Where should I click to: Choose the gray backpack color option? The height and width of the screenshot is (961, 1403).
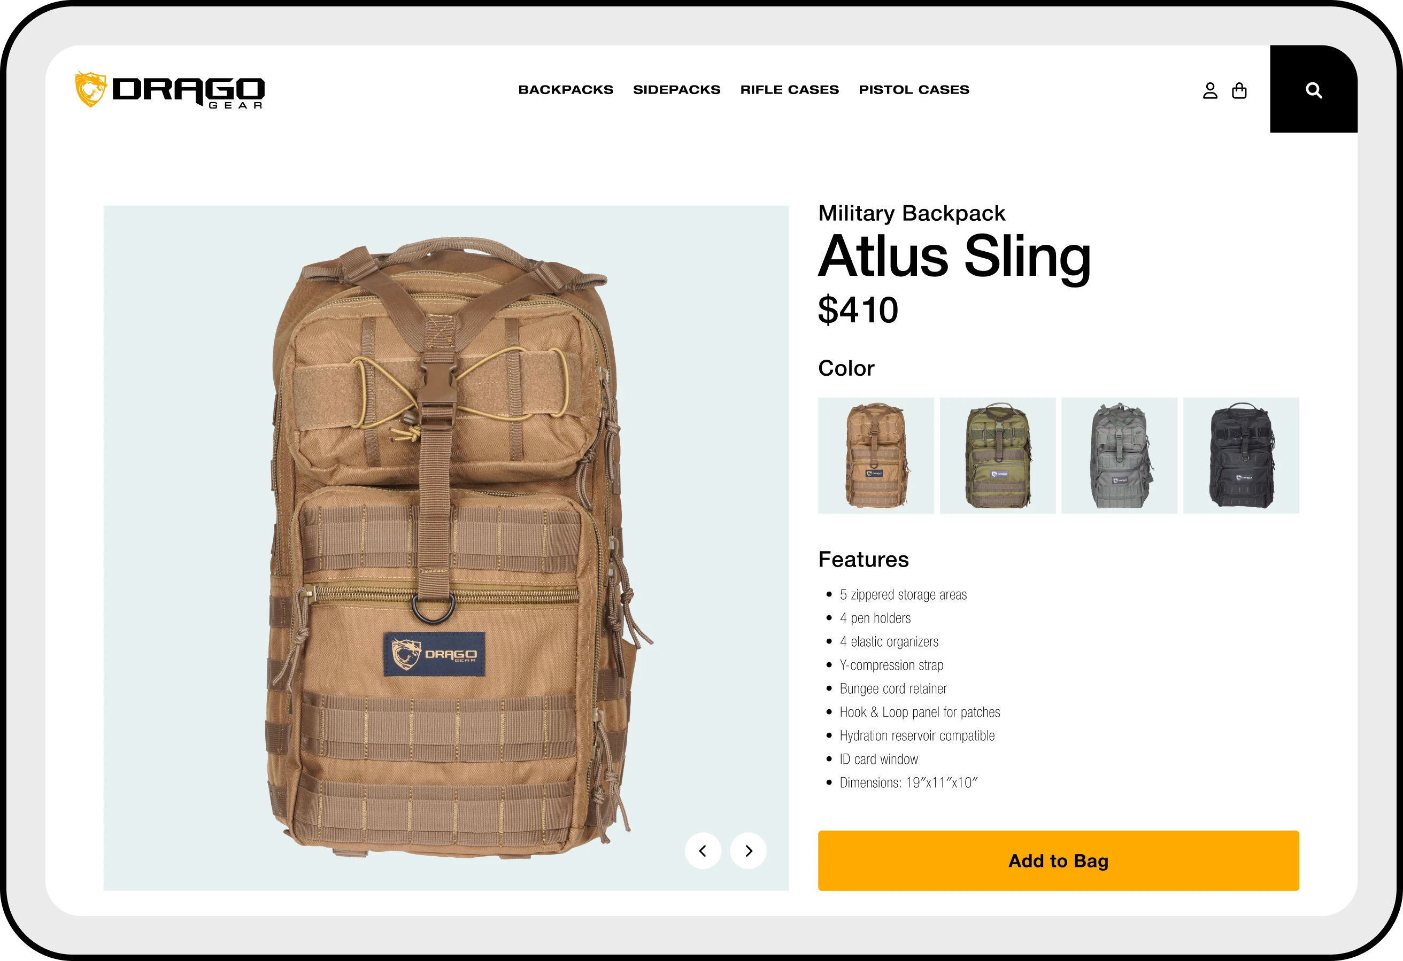(1119, 455)
